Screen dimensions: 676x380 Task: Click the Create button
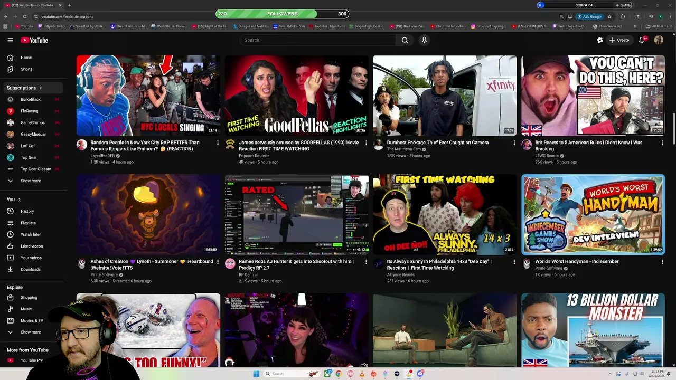click(619, 40)
